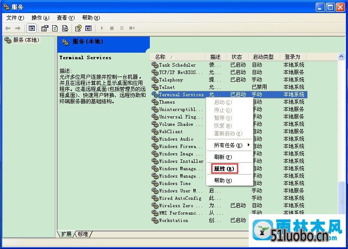The image size is (348, 249).
Task: Click 本地服务 login in WebClient row
Action: [294, 131]
